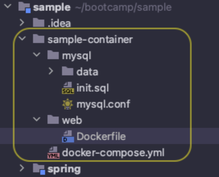This screenshot has width=219, height=177.
Task: Click the config bulb icon beside mysql.conf
Action: (68, 104)
